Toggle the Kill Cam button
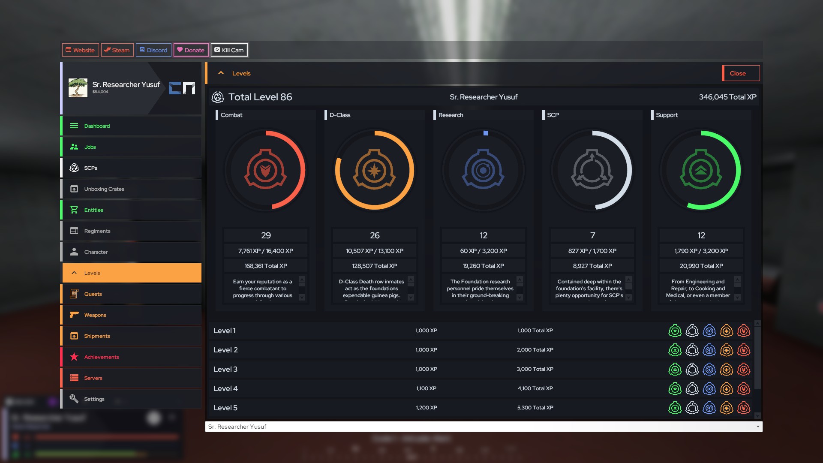This screenshot has width=823, height=463. [229, 50]
